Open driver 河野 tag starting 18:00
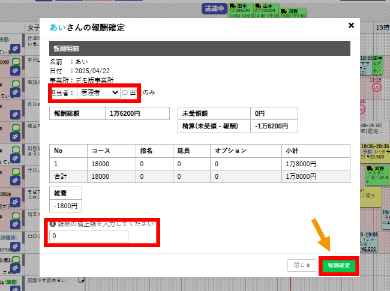Screen dimensions: 390x291 (x=293, y=13)
